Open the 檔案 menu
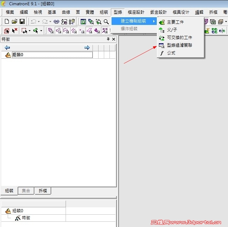This screenshot has height=227, width=228. [10, 12]
